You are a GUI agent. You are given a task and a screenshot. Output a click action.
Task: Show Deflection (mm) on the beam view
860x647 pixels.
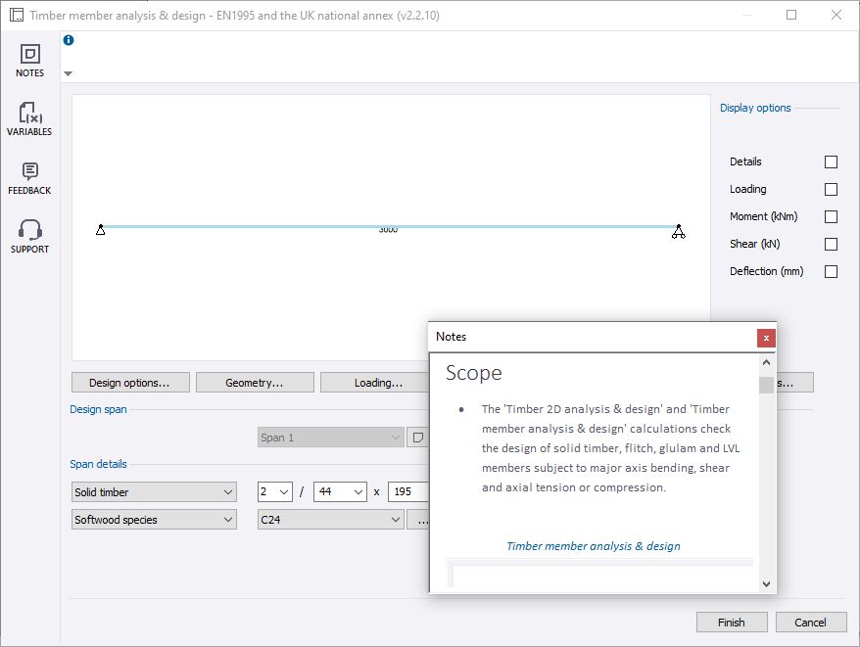(x=831, y=271)
